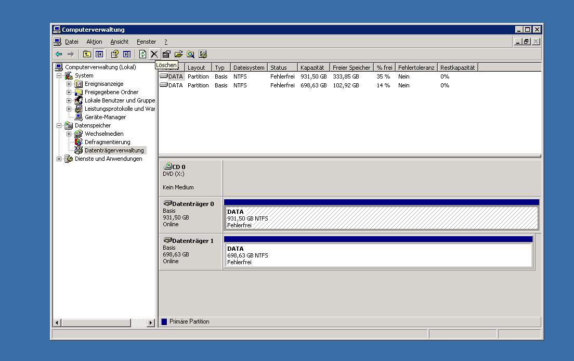
Task: Sort by the Layout column header
Action: pyautogui.click(x=198, y=68)
